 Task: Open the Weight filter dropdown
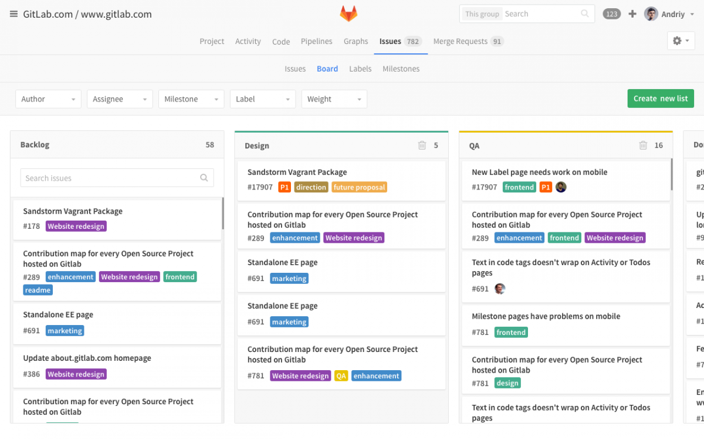334,99
